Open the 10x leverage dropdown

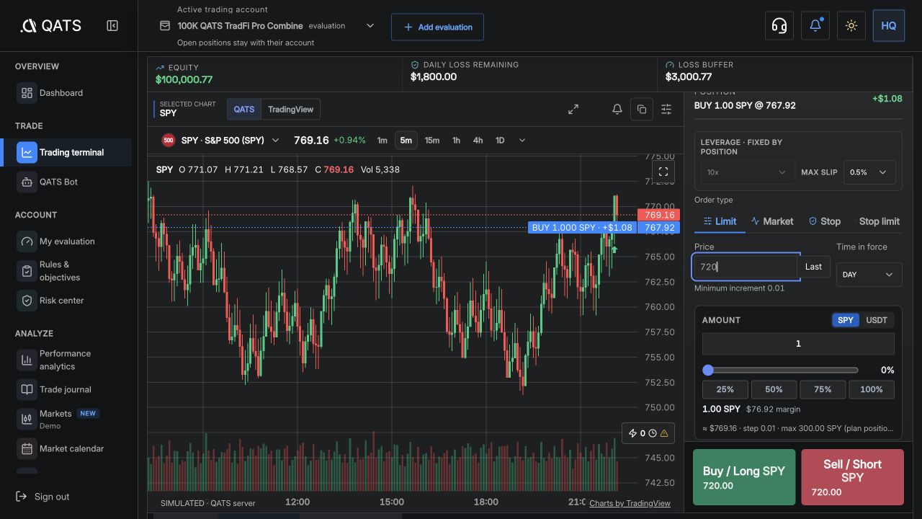tap(748, 172)
